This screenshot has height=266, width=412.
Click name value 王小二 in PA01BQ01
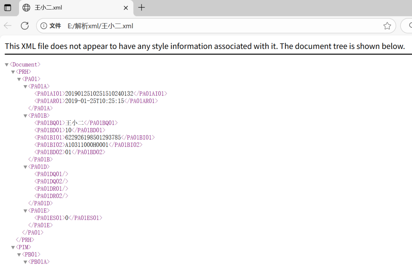click(74, 123)
